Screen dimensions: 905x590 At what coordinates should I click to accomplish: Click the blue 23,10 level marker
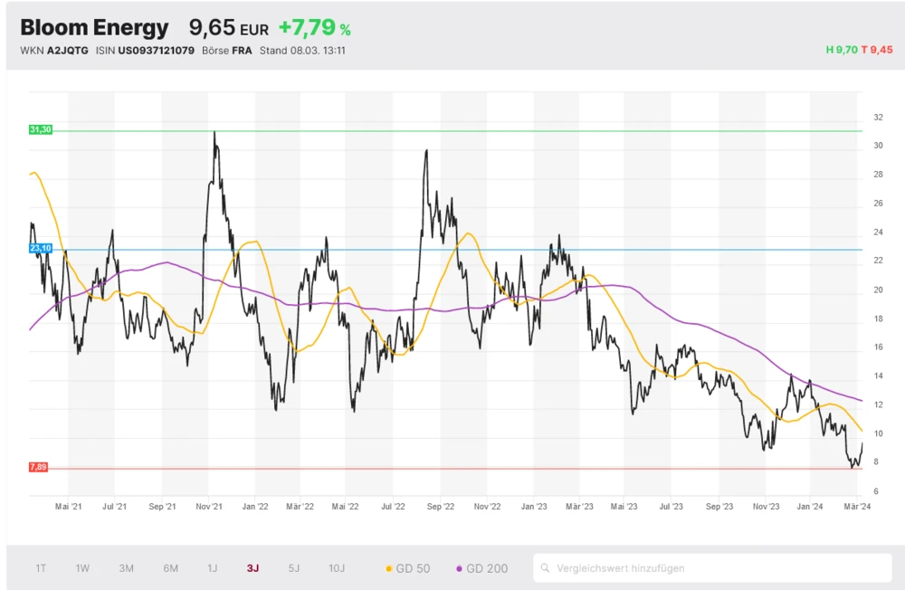41,248
